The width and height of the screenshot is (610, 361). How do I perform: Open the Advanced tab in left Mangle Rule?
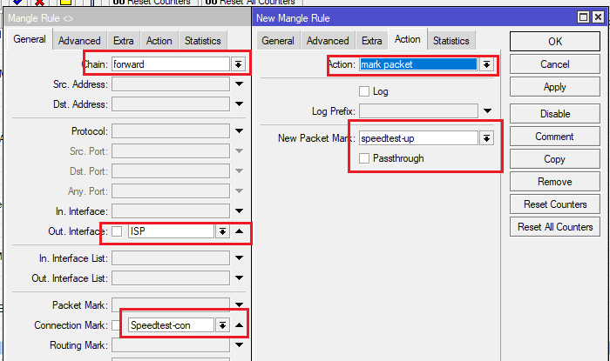click(x=79, y=41)
